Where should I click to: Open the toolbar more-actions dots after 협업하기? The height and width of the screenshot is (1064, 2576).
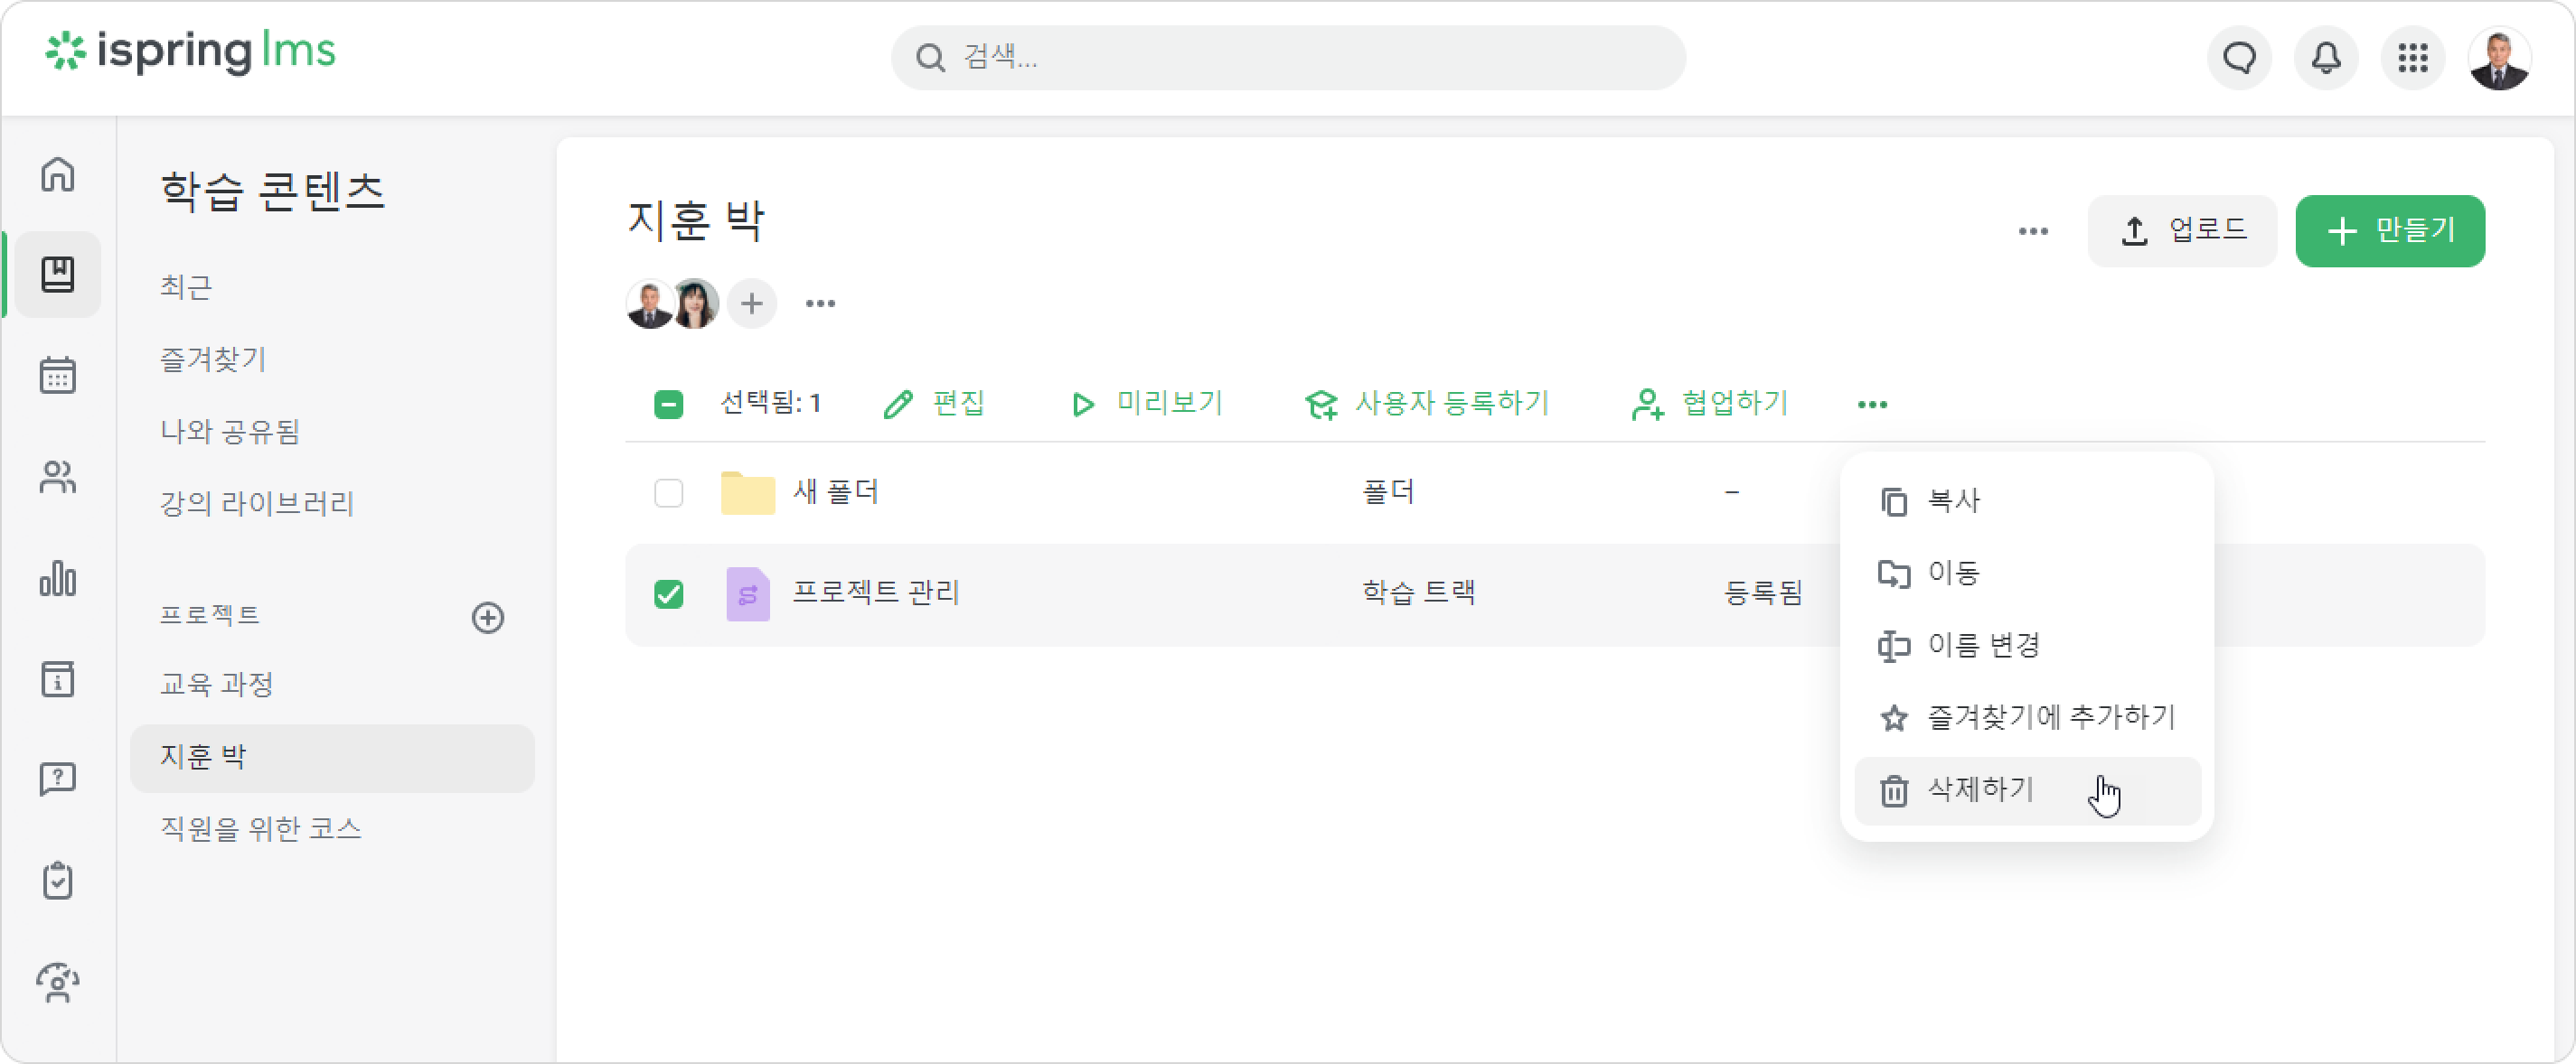[1872, 405]
